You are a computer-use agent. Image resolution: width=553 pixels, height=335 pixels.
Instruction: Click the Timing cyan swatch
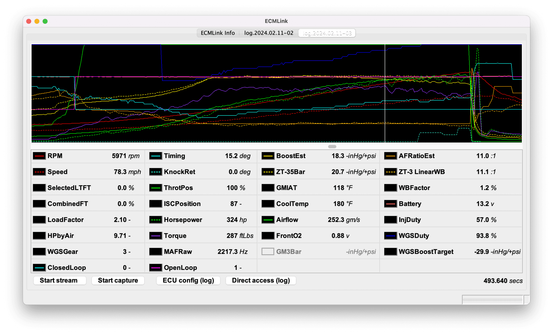[156, 156]
